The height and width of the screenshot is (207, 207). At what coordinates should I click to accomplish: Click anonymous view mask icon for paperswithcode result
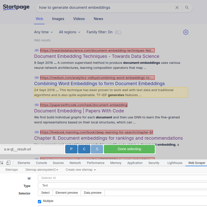point(37,105)
